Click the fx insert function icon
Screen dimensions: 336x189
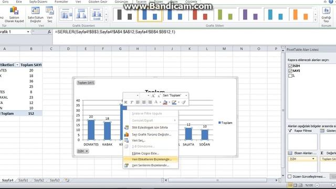tap(49, 31)
